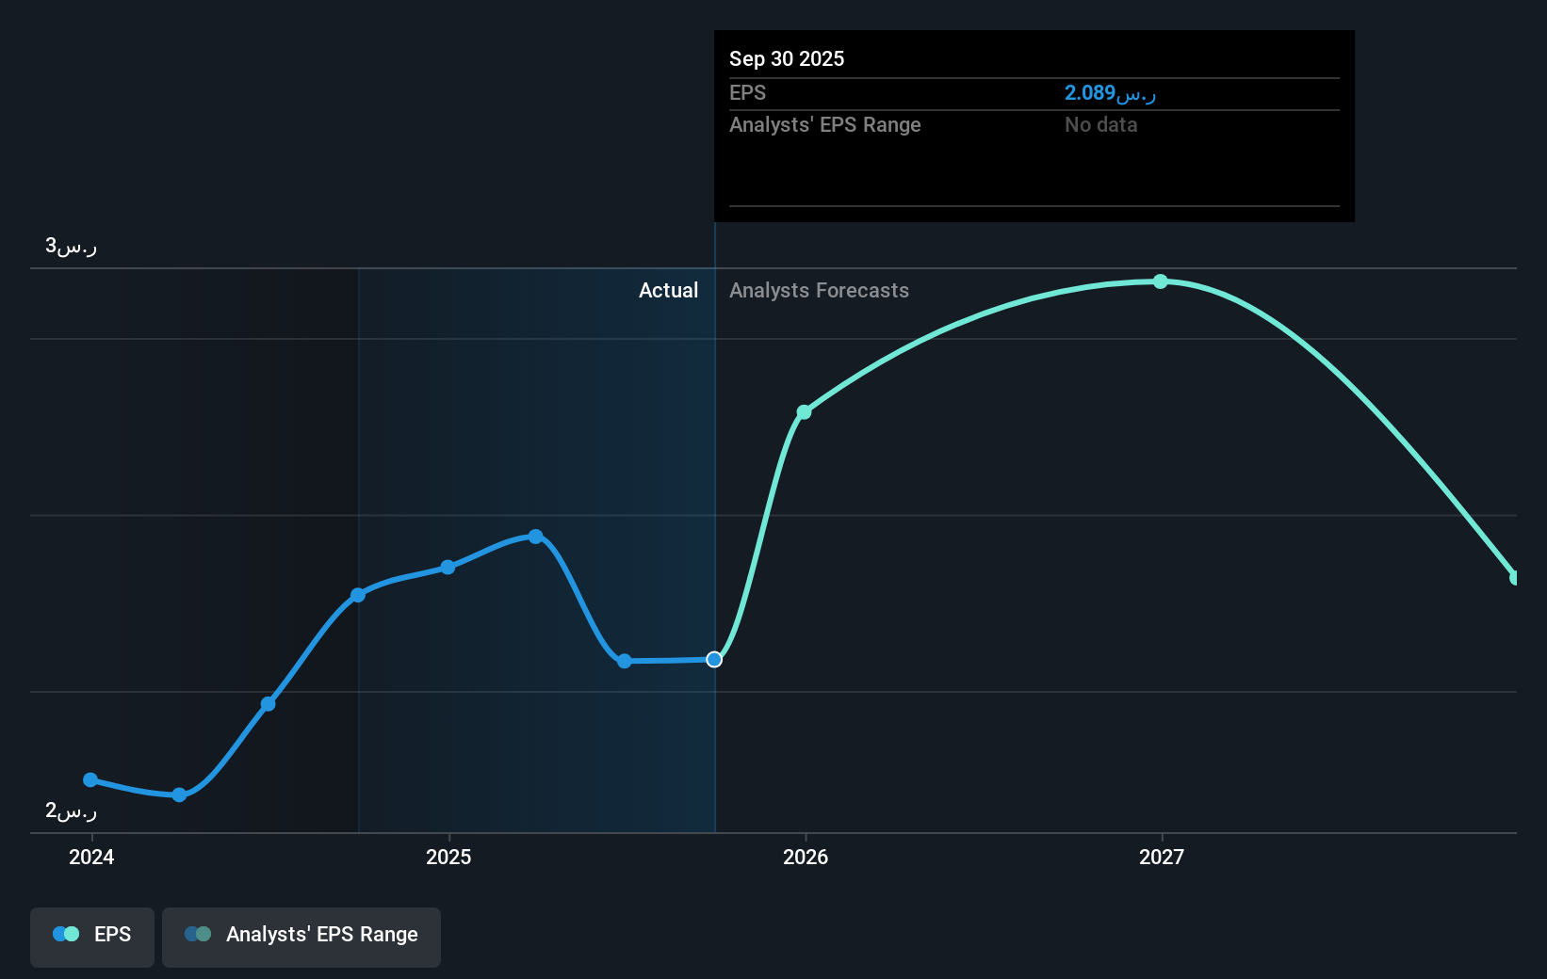This screenshot has width=1547, height=979.
Task: Click the No data label in the tooltip
Action: click(x=1100, y=124)
